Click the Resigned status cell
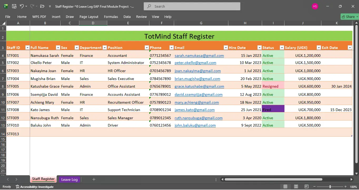Viewport: 359px width, 190px height. click(273, 86)
